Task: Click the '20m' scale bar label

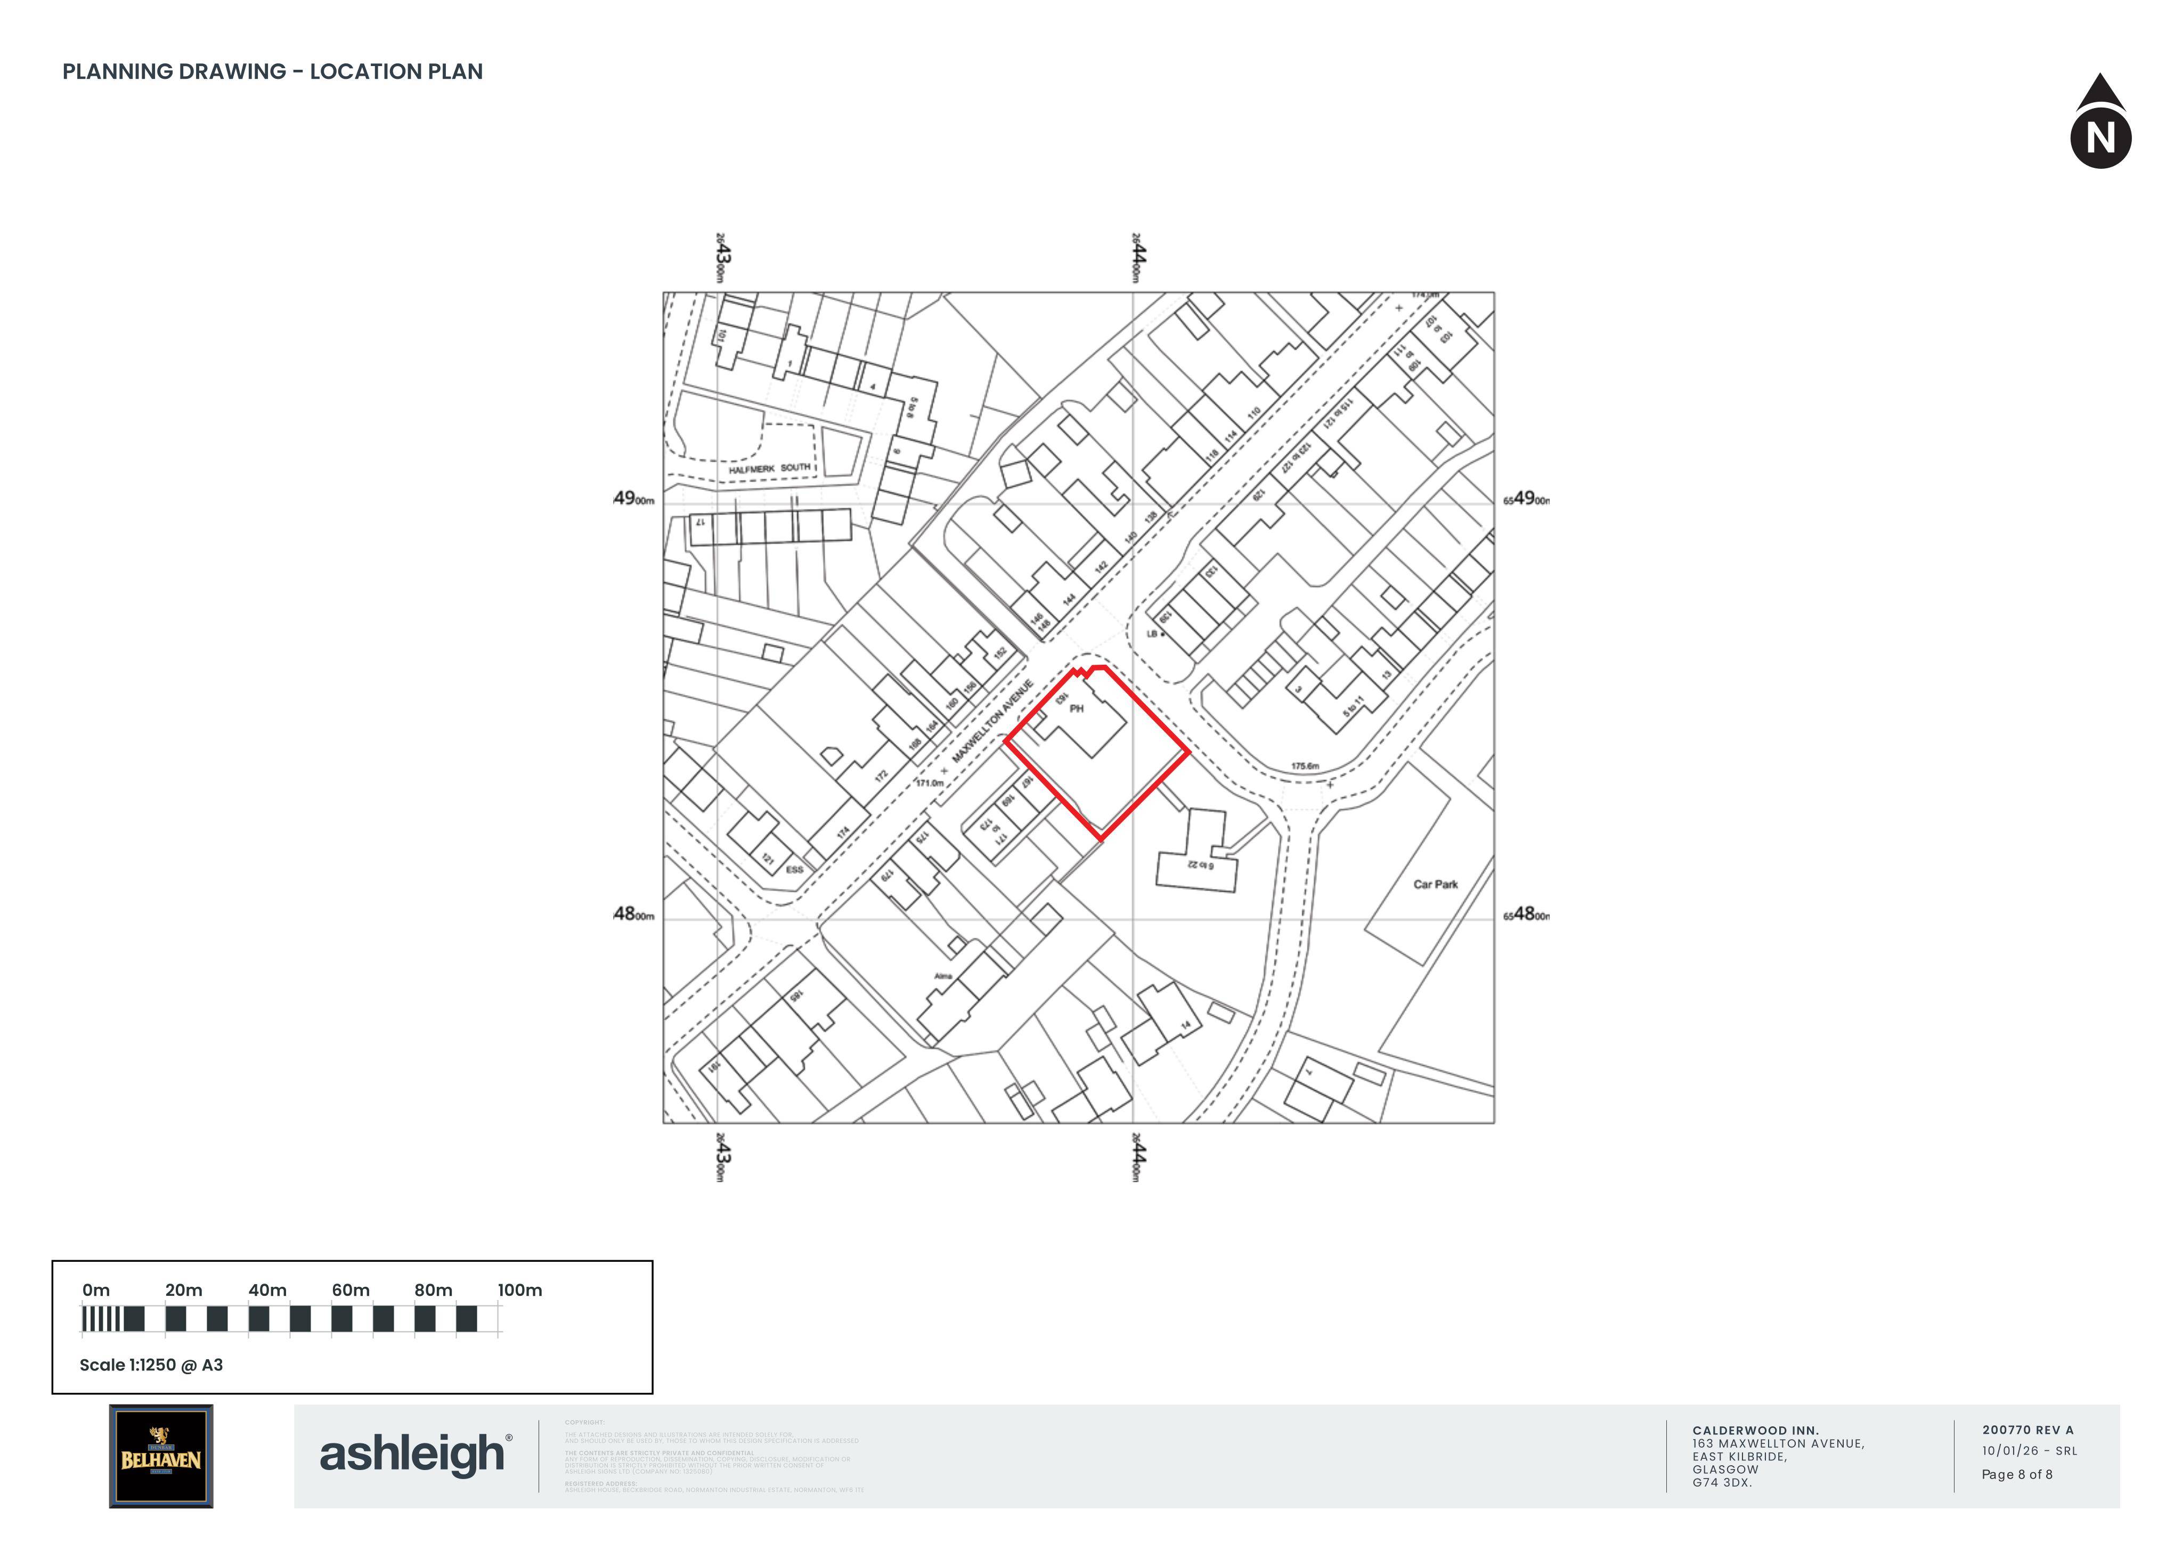Action: 183,1290
